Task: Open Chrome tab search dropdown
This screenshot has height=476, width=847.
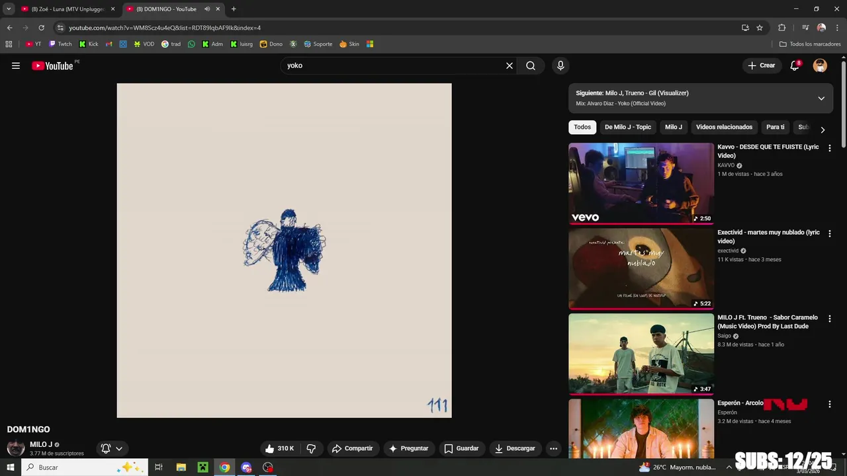Action: click(9, 9)
